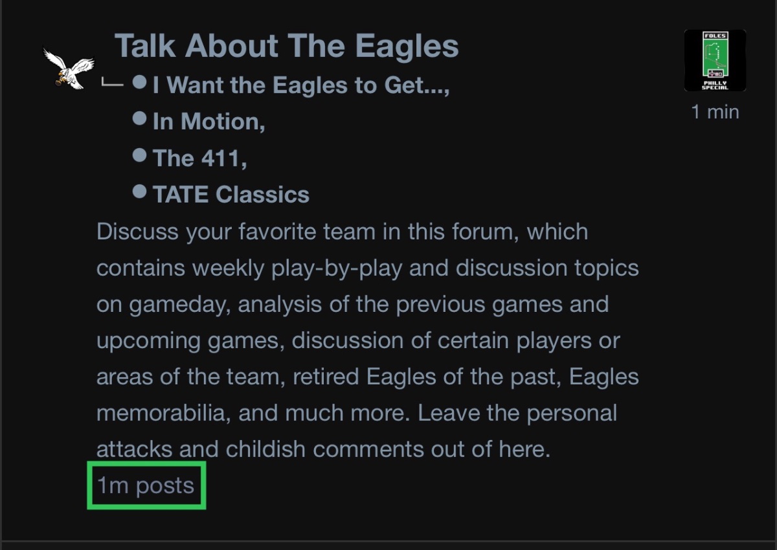Visit the TATE Classics subforum
The height and width of the screenshot is (550, 777).
click(x=231, y=194)
